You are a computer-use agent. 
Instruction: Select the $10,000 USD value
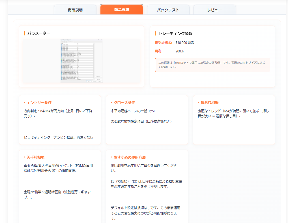(x=185, y=43)
